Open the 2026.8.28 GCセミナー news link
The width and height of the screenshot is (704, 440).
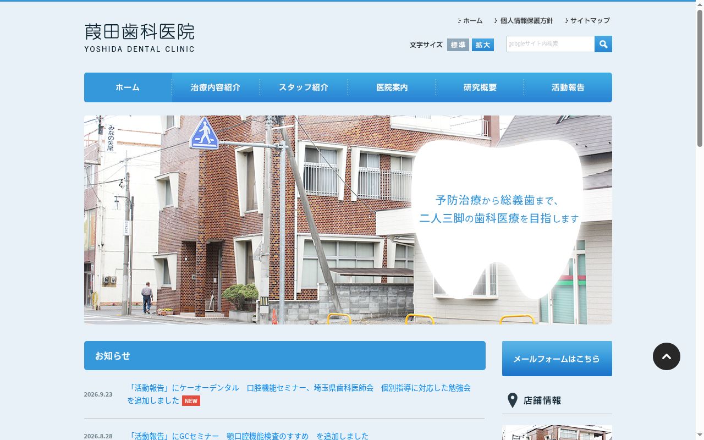click(248, 436)
